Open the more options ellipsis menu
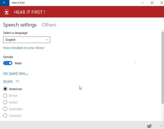This screenshot has height=129, width=164. pyautogui.click(x=161, y=126)
